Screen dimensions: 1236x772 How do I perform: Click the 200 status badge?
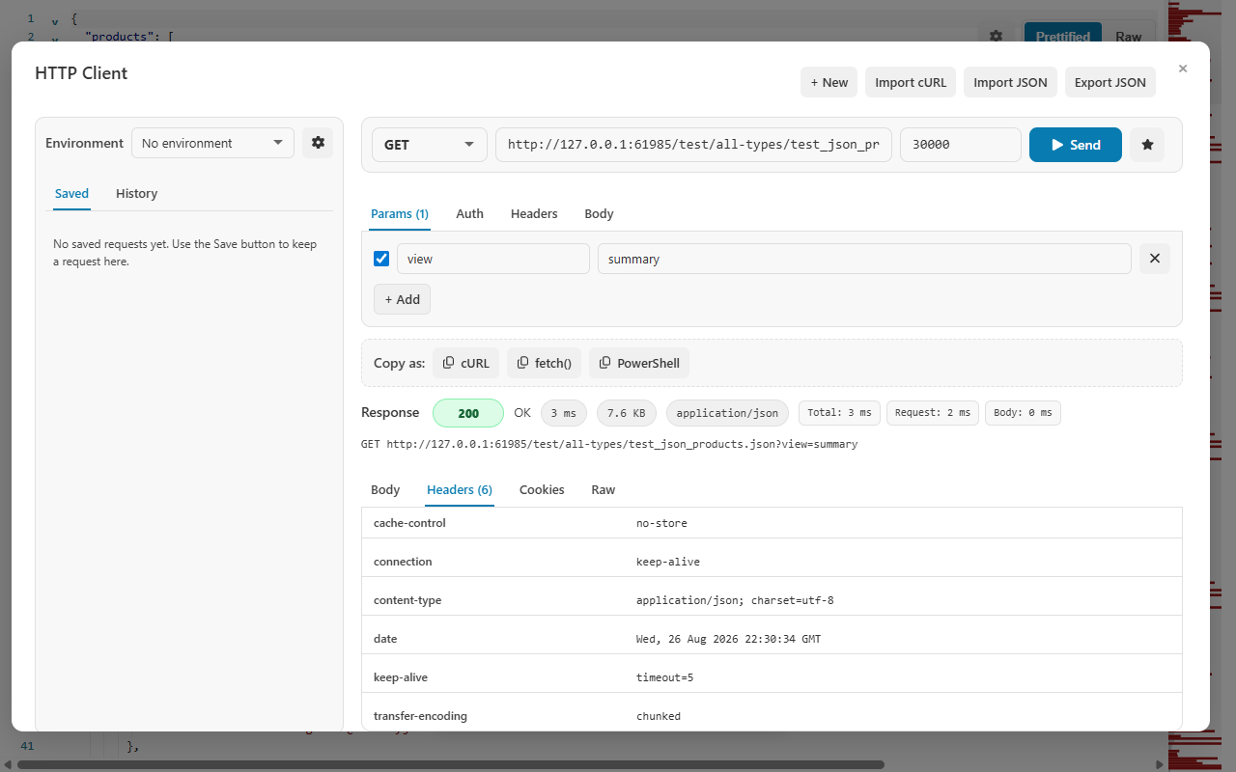468,413
